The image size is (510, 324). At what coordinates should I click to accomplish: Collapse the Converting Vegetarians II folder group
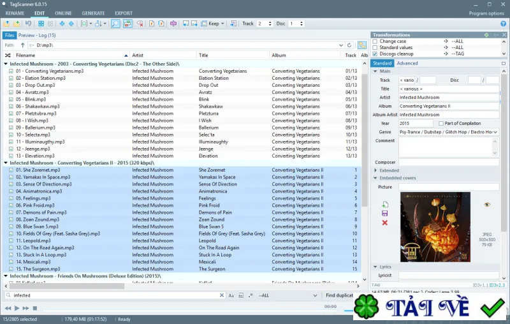click(6, 163)
